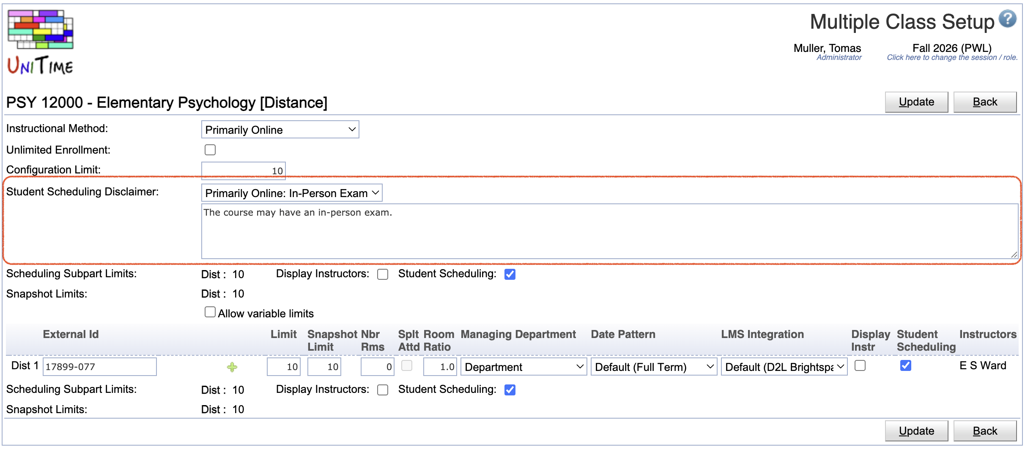The height and width of the screenshot is (449, 1025).
Task: Click the External Id field showing 17899-077
Action: coord(100,366)
